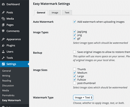Viewport: 130px width, 107px height.
Task: Click the Settings sliders icon
Action: [3, 64]
